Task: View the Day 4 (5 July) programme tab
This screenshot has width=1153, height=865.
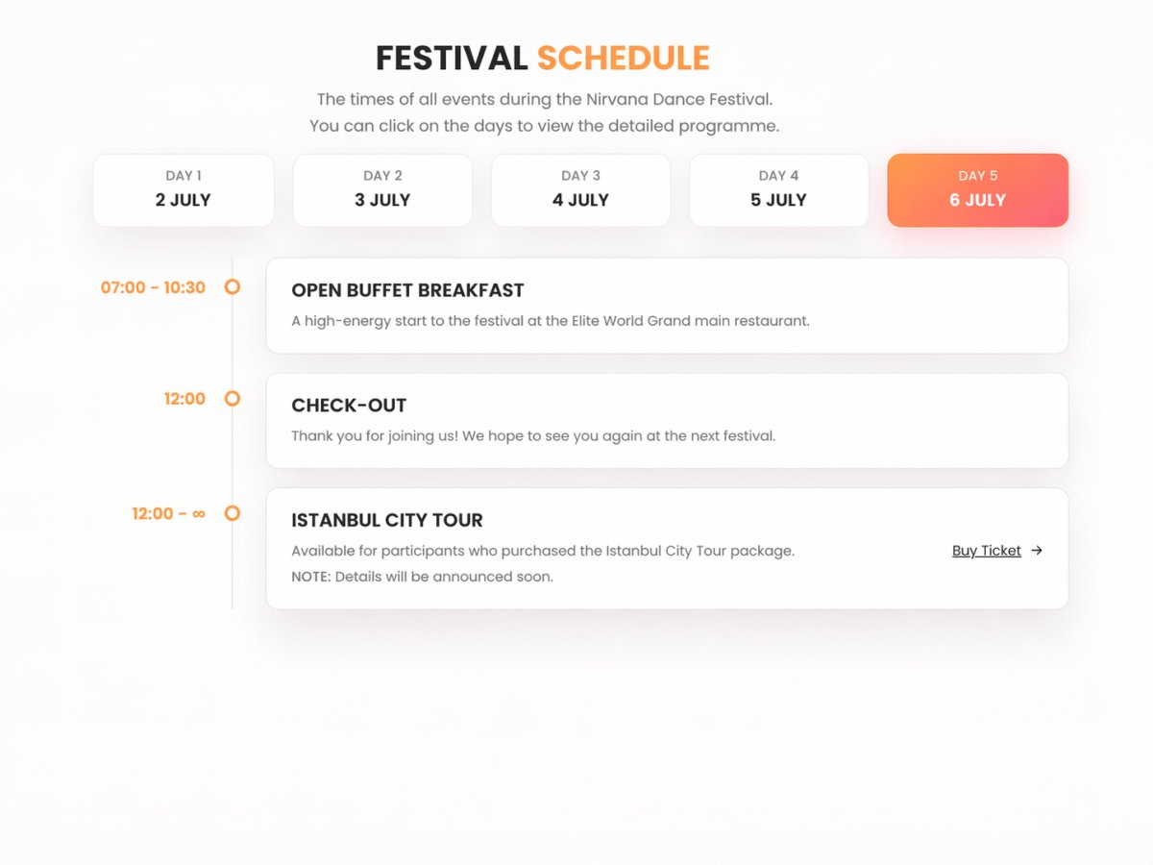Action: pos(778,190)
